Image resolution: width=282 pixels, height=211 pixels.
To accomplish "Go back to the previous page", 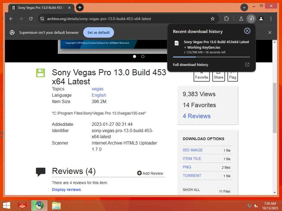I will point(11,19).
